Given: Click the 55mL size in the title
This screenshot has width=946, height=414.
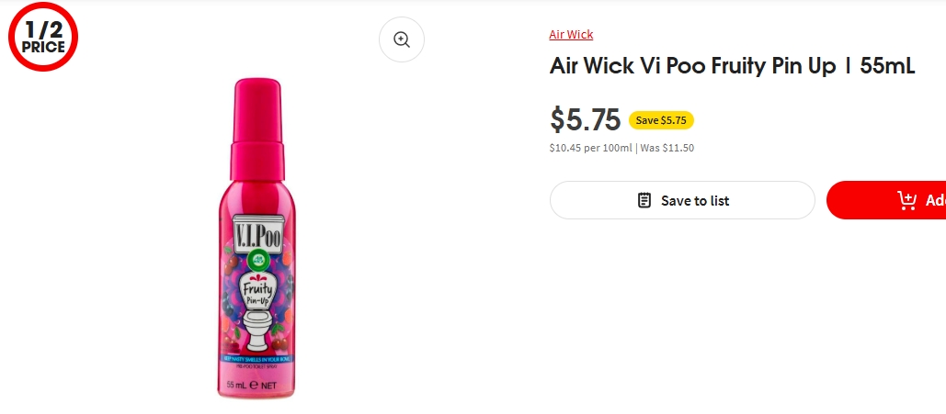Looking at the screenshot, I should 887,67.
